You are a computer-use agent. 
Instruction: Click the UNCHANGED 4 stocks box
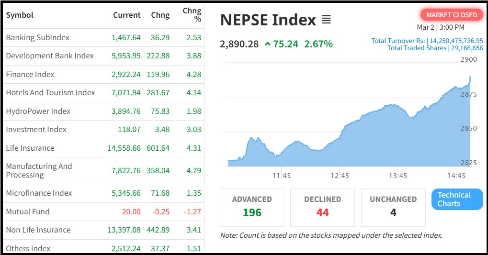coord(393,207)
